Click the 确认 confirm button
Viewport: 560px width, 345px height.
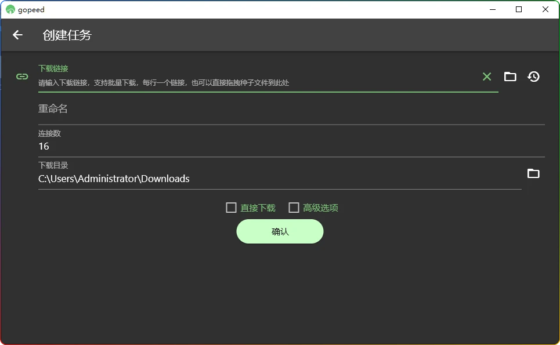point(280,231)
